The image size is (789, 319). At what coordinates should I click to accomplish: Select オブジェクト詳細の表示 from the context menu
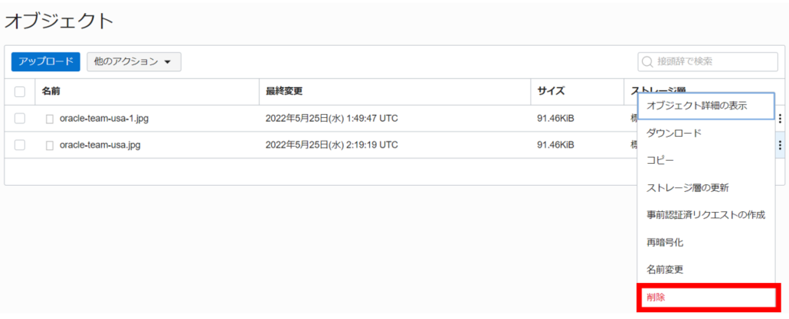[x=697, y=106]
